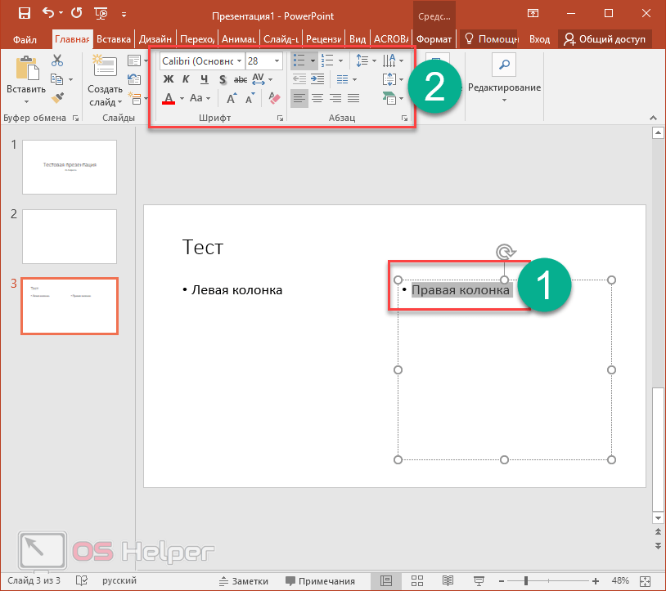666x591 pixels.
Task: Zoom out with the minus button
Action: coord(502,581)
